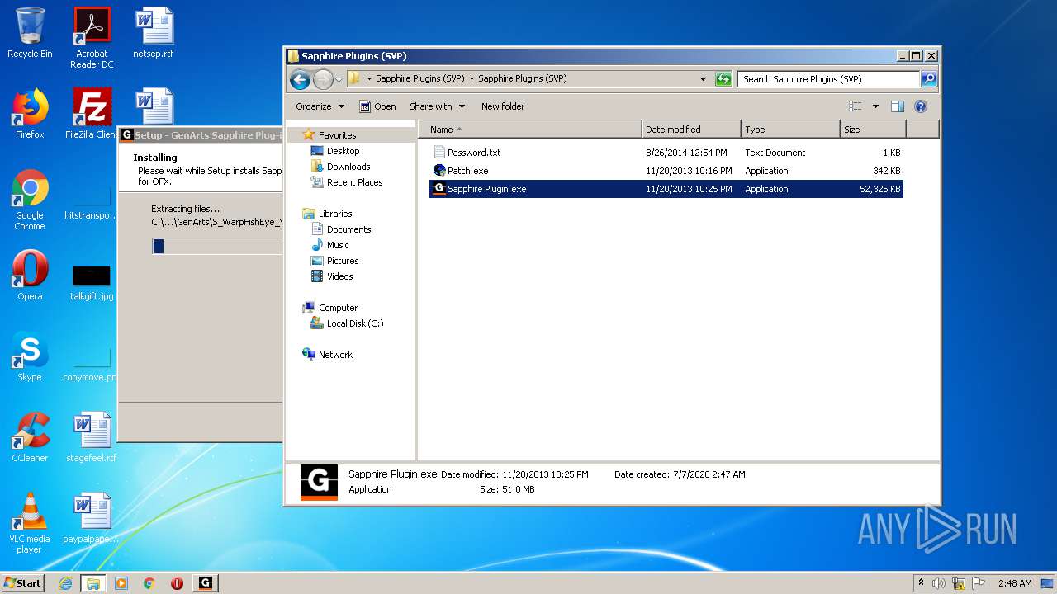Click the taskbar clock 2:48 AM
Viewport: 1057px width, 594px height.
point(1015,583)
